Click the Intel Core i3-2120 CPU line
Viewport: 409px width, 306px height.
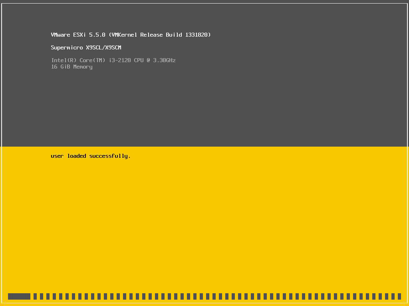[113, 61]
